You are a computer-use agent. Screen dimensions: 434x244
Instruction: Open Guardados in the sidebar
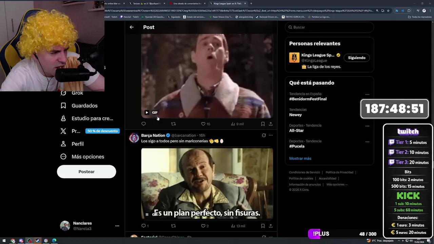[79, 106]
